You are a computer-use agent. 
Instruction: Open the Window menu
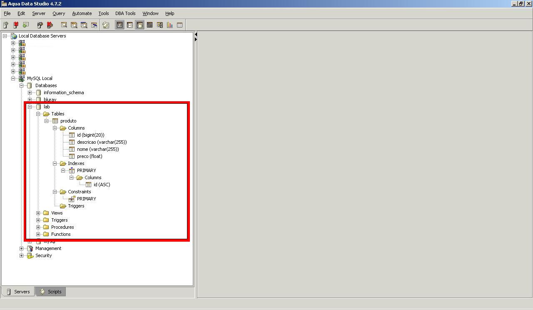click(150, 13)
